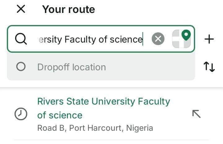223x144 pixels.
Task: Click the recent history clock icon
Action: 21,114
